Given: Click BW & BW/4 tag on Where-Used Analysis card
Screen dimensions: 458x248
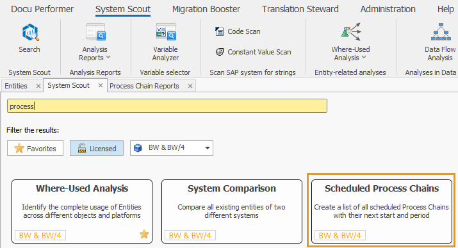Looking at the screenshot, I should 40,235.
